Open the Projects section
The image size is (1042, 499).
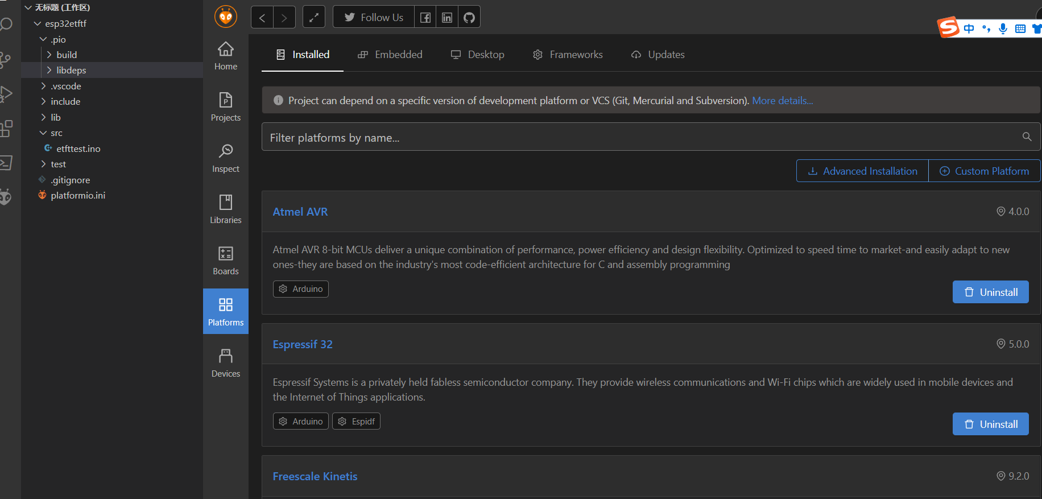click(226, 107)
